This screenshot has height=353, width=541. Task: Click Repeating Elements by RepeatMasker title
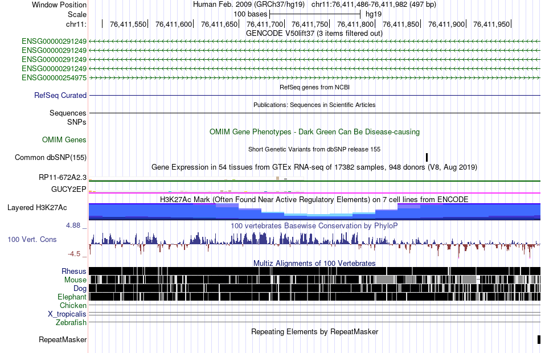(314, 332)
